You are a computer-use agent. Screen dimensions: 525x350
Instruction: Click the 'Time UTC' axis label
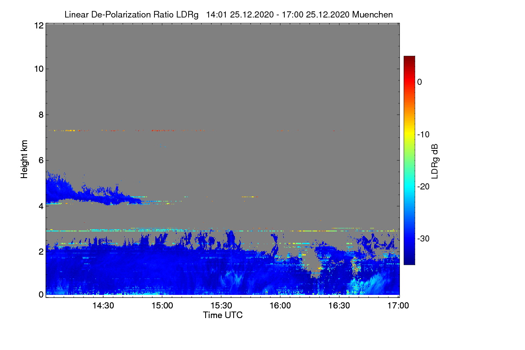[223, 315]
